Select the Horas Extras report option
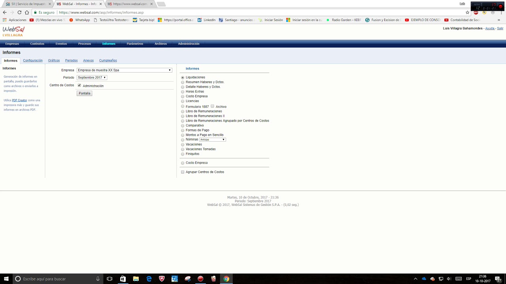The width and height of the screenshot is (506, 284). (x=183, y=92)
